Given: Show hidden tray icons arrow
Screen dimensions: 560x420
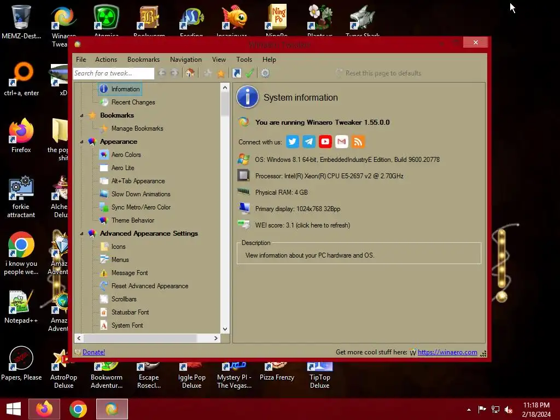Looking at the screenshot, I should 469,410.
